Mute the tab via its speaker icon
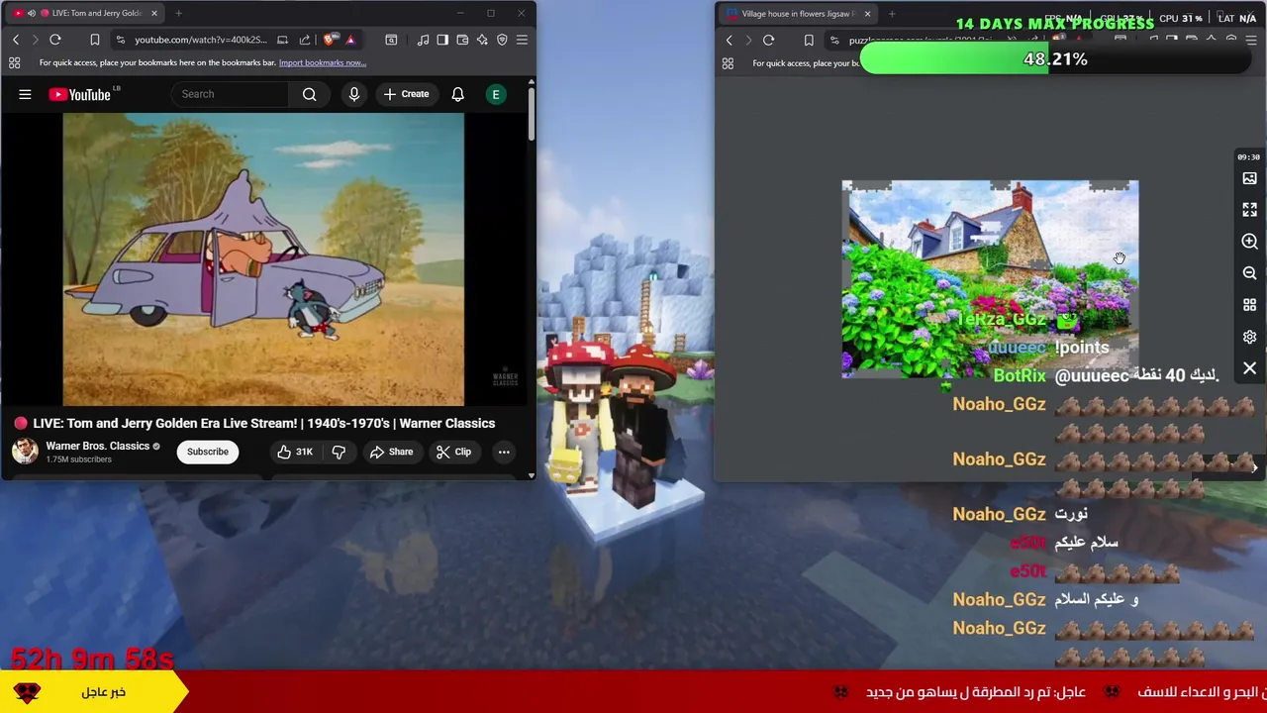The image size is (1267, 713). coord(32,13)
